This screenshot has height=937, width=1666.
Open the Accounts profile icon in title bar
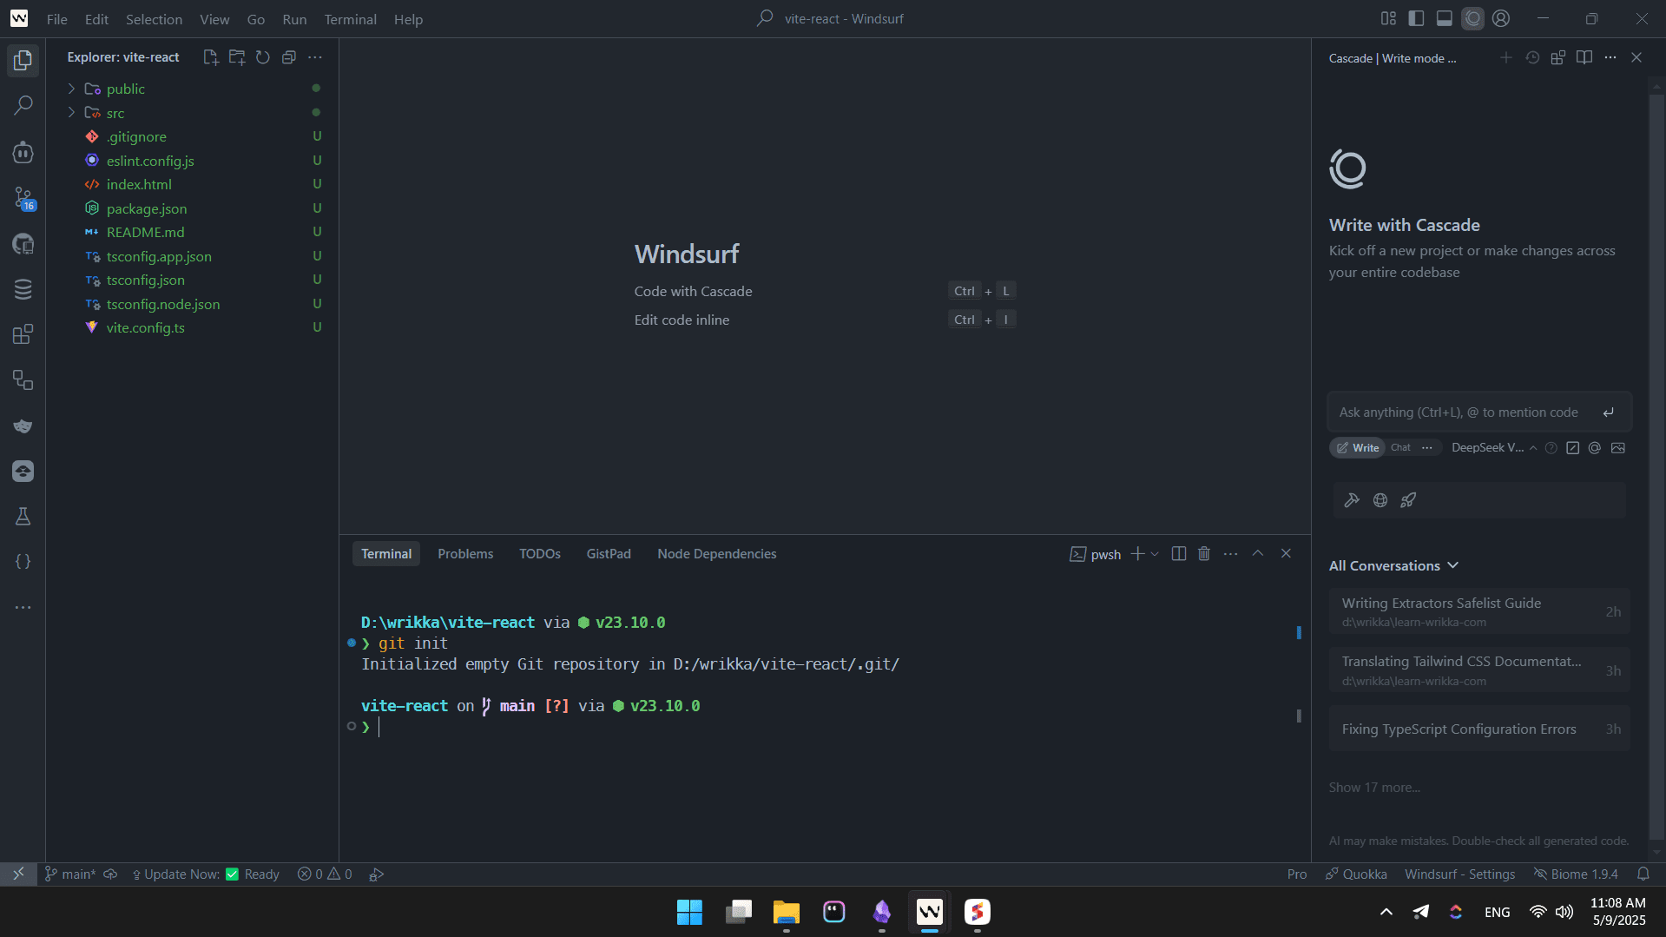coord(1501,18)
